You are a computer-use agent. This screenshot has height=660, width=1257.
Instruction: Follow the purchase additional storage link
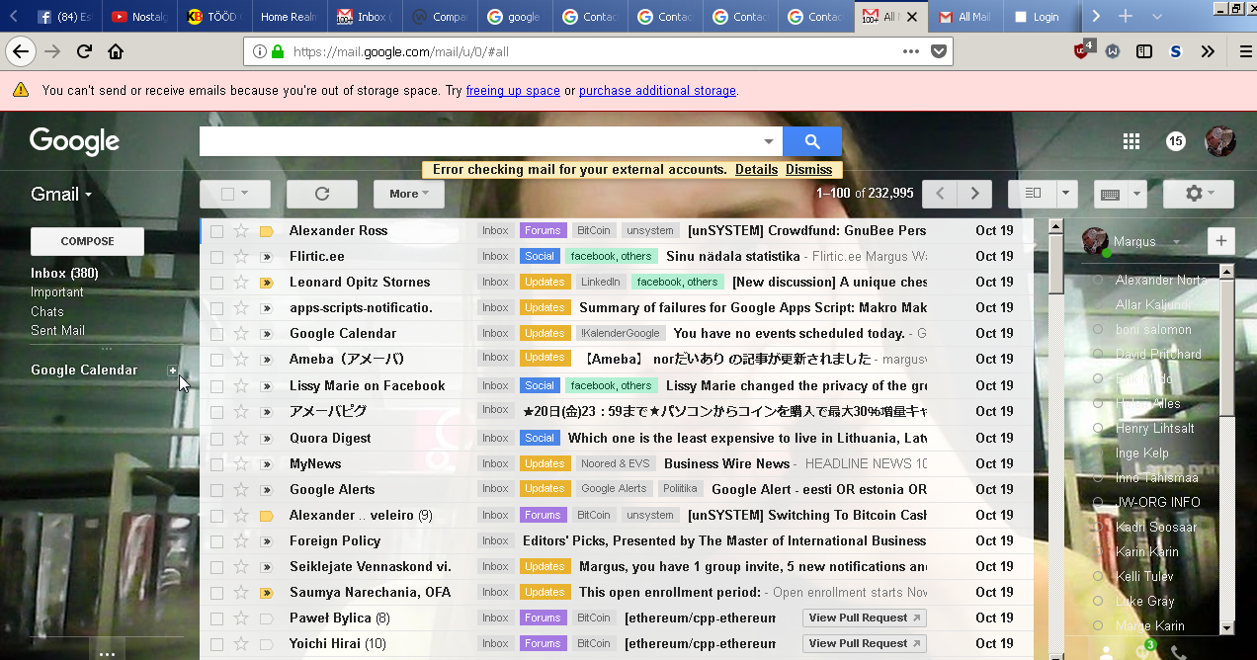click(657, 91)
